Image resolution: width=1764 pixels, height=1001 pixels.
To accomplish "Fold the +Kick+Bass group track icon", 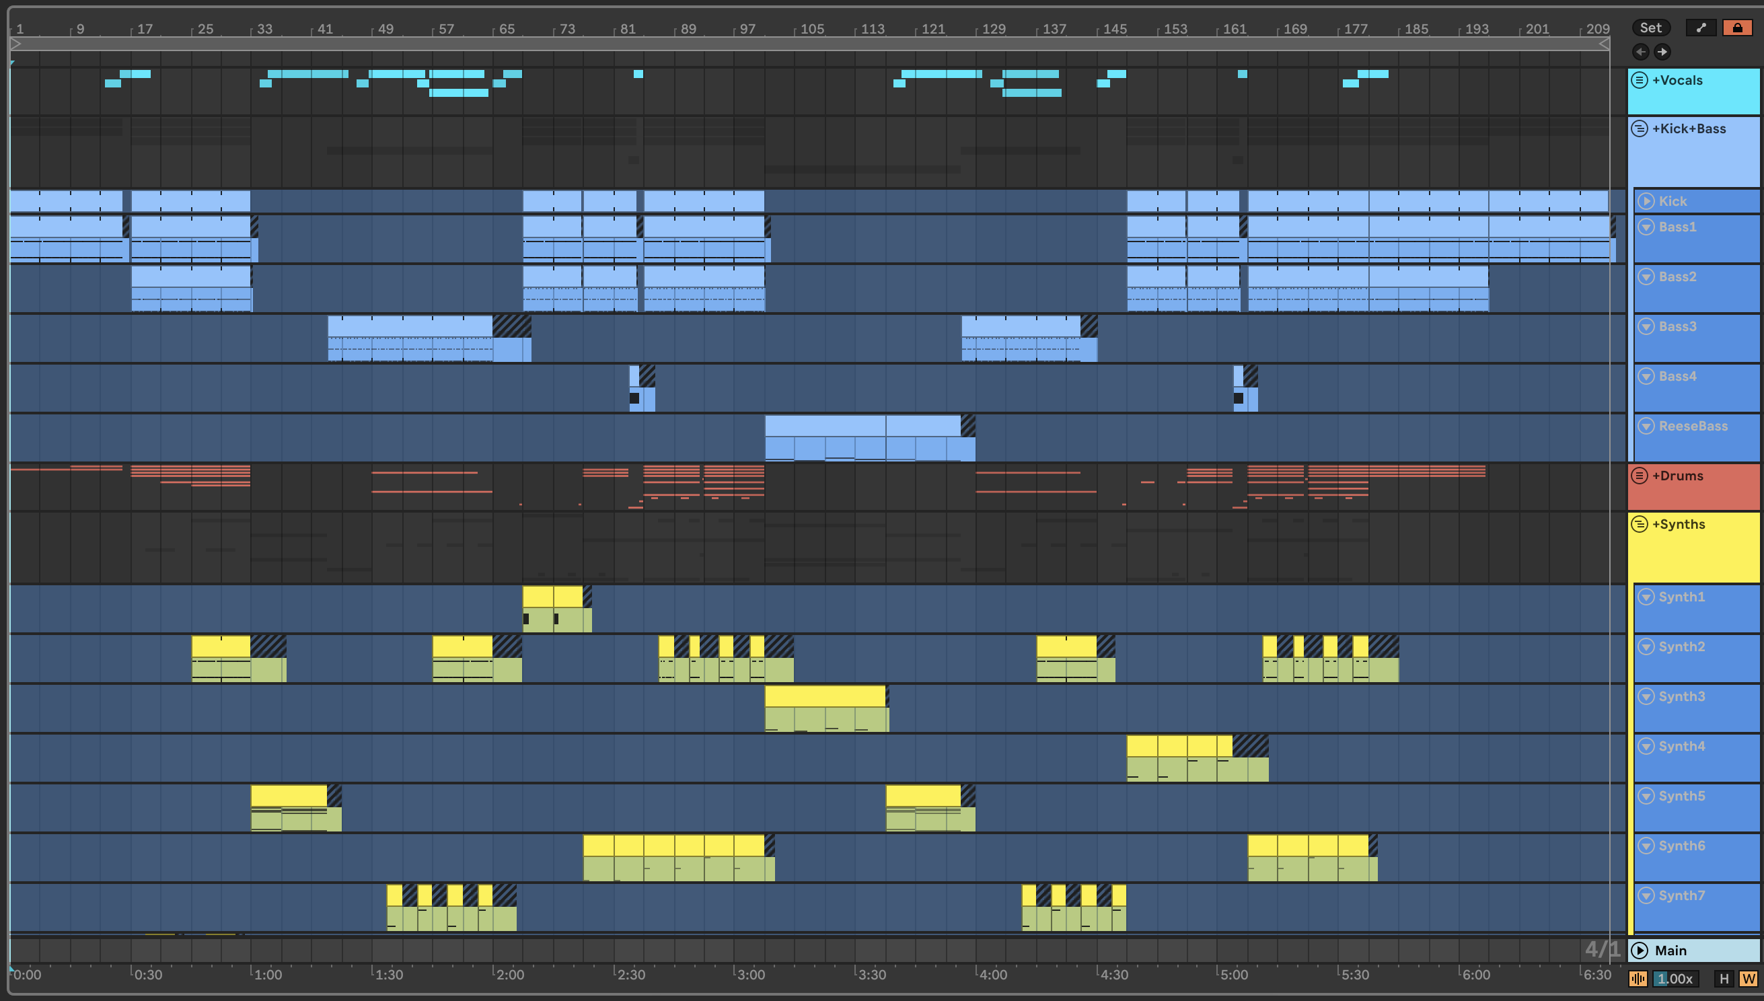I will click(x=1640, y=128).
